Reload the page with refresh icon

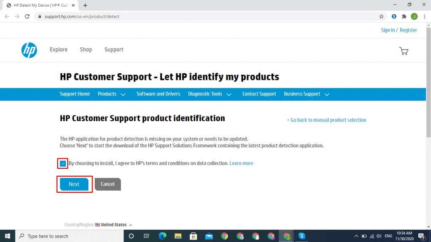coord(27,16)
